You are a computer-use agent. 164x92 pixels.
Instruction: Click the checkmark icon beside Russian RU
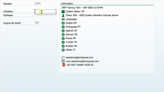[x=63, y=46]
